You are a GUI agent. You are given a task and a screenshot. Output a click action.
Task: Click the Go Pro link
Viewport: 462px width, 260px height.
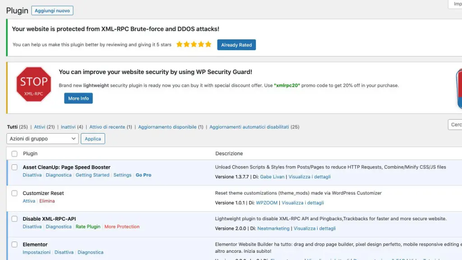(143, 175)
